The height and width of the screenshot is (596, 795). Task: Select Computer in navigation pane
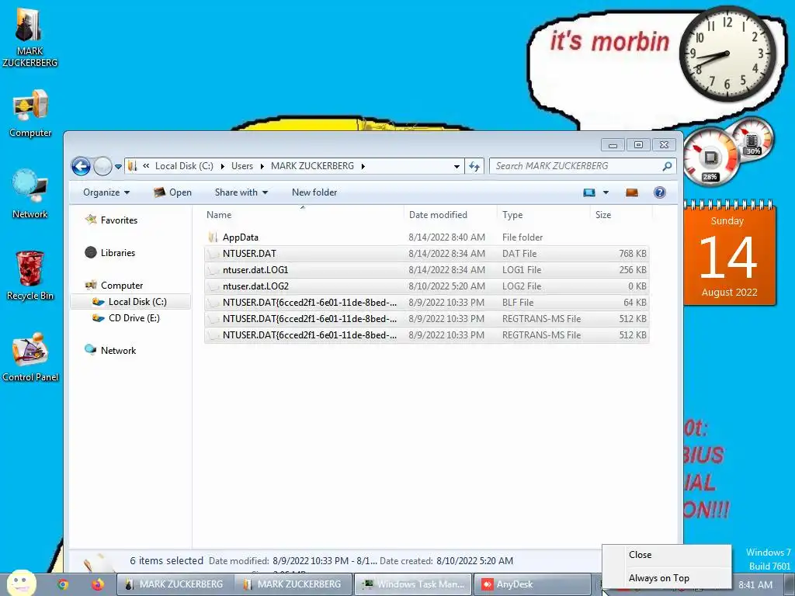click(122, 286)
